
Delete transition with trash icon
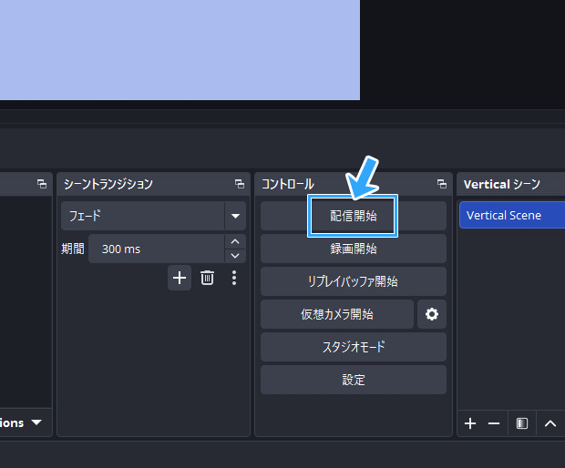point(207,278)
